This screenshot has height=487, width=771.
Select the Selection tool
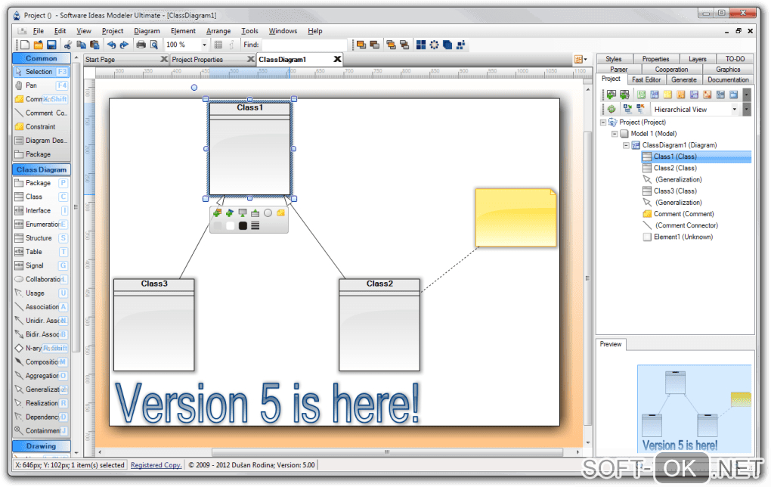point(42,71)
